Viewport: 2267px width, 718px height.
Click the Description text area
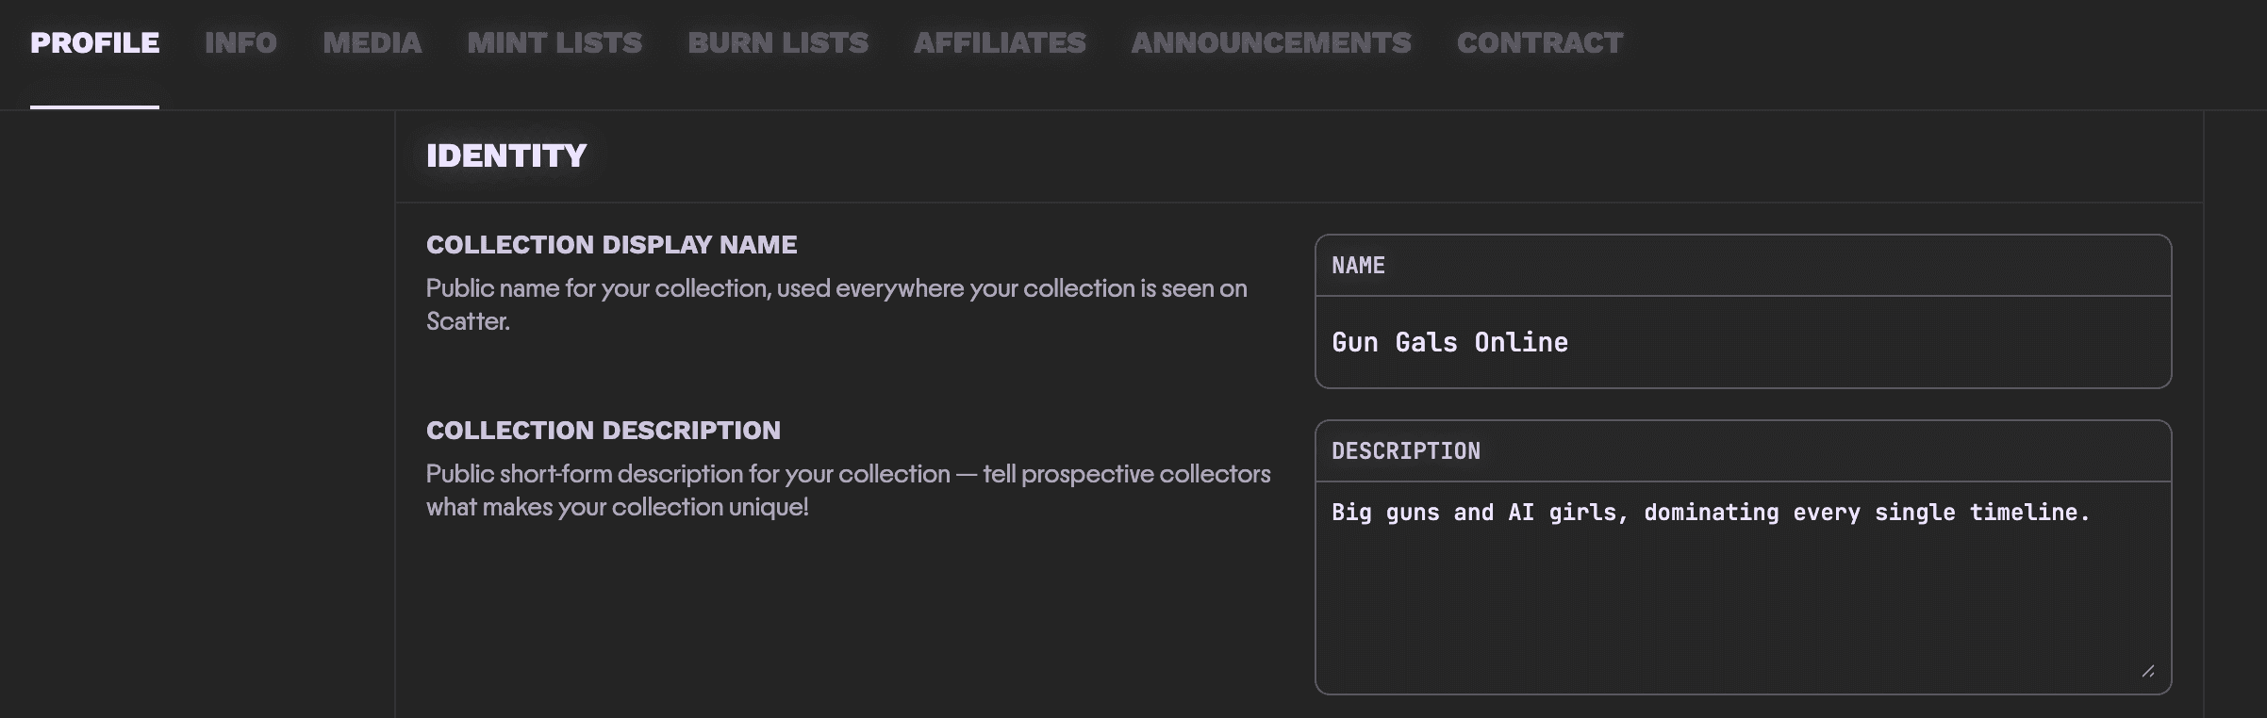(x=1743, y=588)
